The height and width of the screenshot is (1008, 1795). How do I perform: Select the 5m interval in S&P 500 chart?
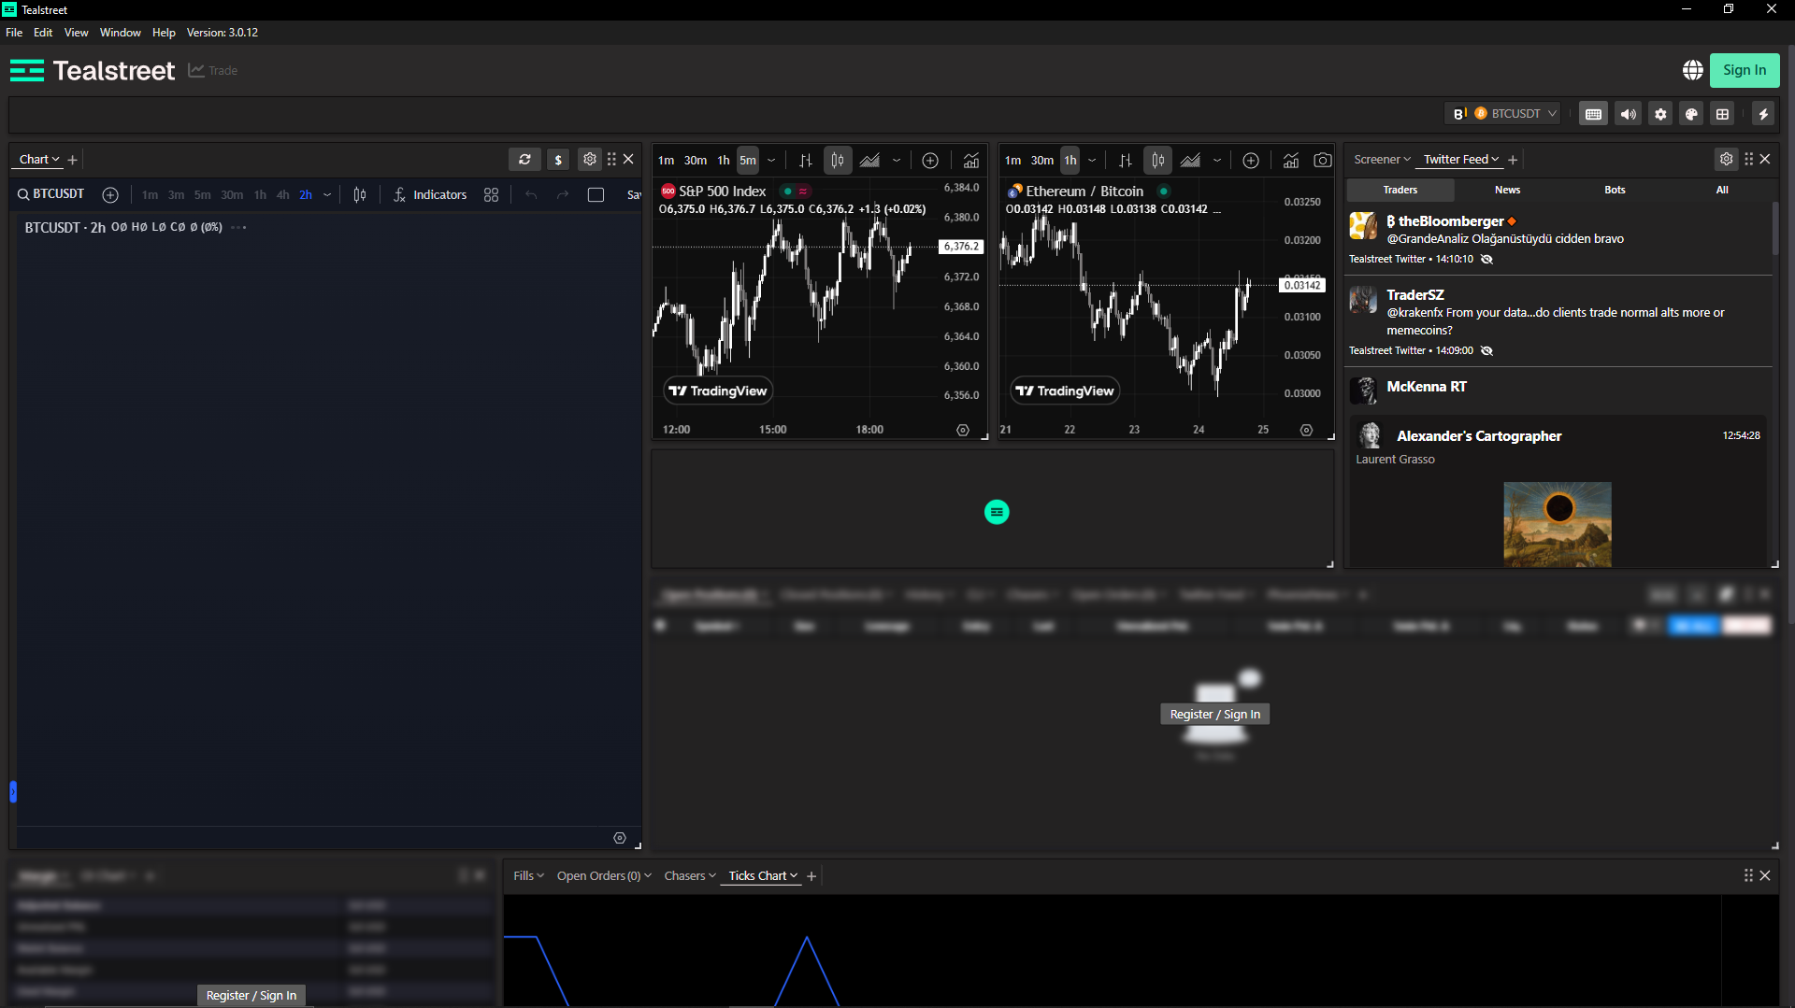748,161
